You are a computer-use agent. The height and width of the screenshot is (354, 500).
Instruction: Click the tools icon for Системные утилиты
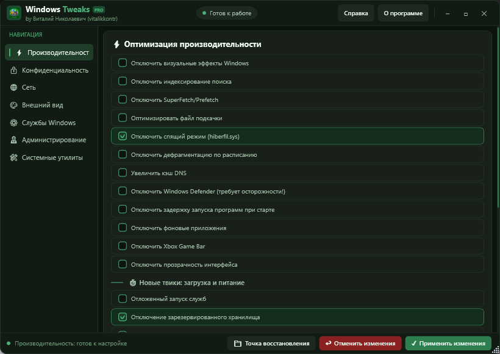(x=13, y=157)
